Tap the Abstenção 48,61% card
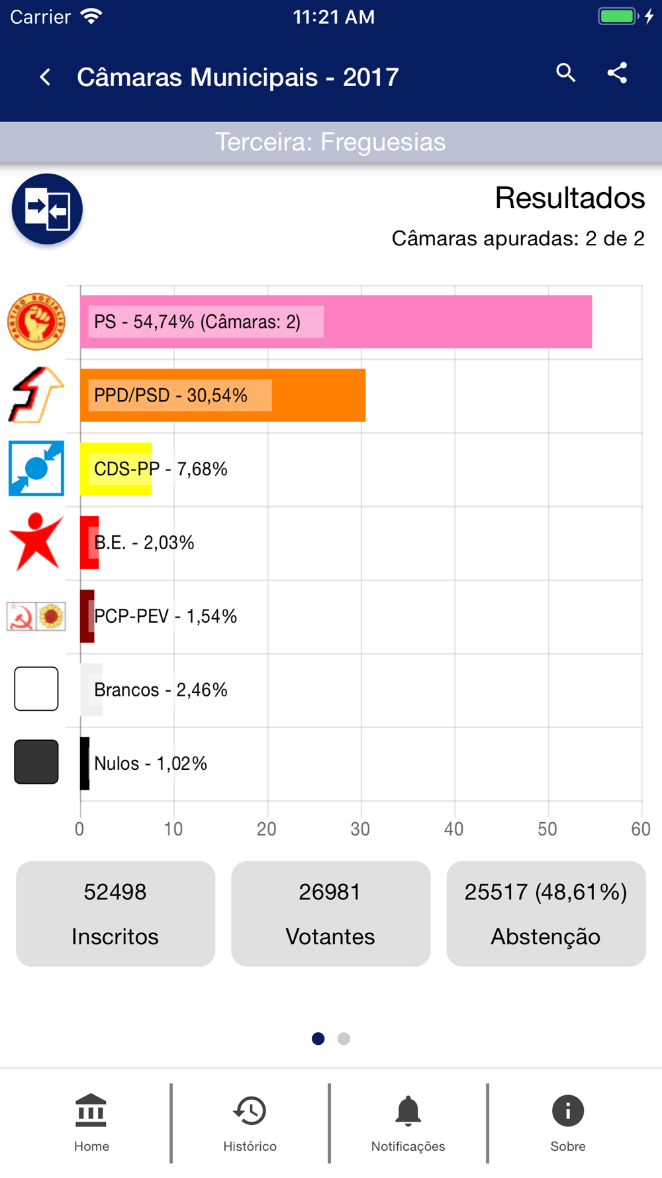 point(546,914)
